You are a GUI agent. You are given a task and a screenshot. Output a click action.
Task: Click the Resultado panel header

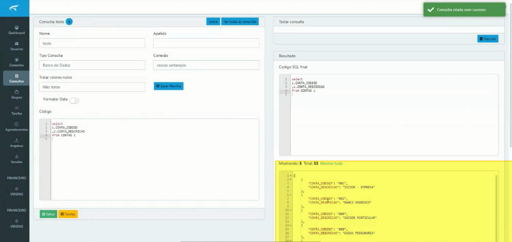pyautogui.click(x=389, y=56)
